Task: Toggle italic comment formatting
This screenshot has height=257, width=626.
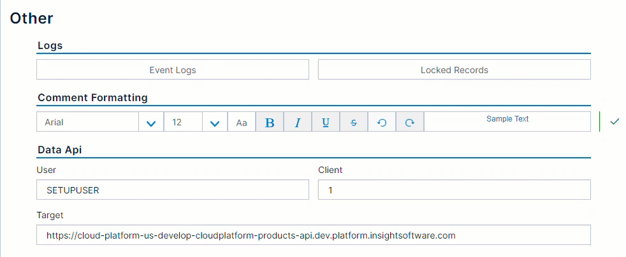Action: pos(298,122)
